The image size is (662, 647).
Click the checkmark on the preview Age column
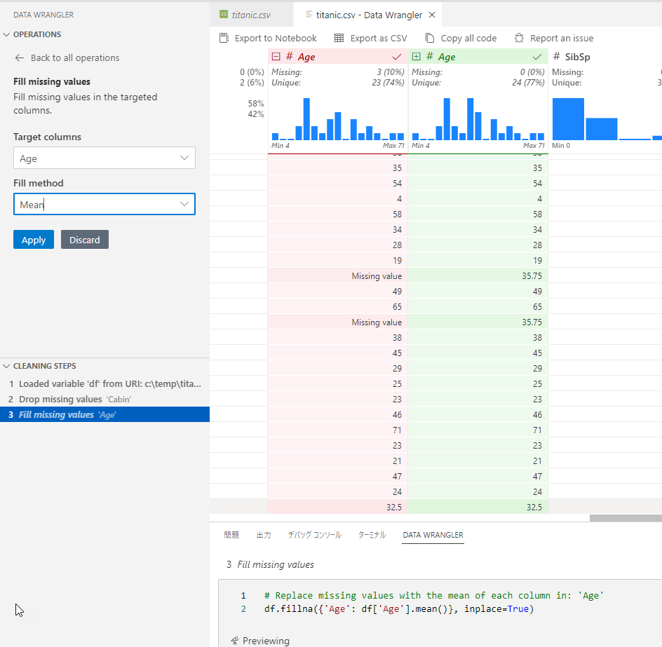click(538, 56)
